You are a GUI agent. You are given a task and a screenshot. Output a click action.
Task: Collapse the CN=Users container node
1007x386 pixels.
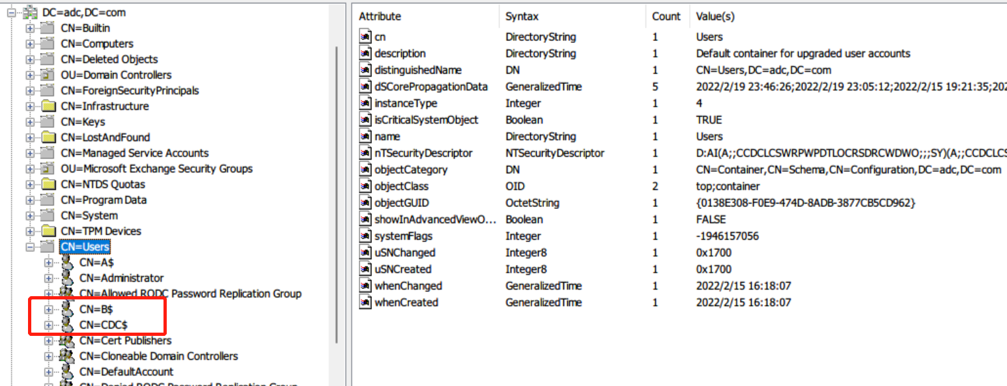pos(30,247)
